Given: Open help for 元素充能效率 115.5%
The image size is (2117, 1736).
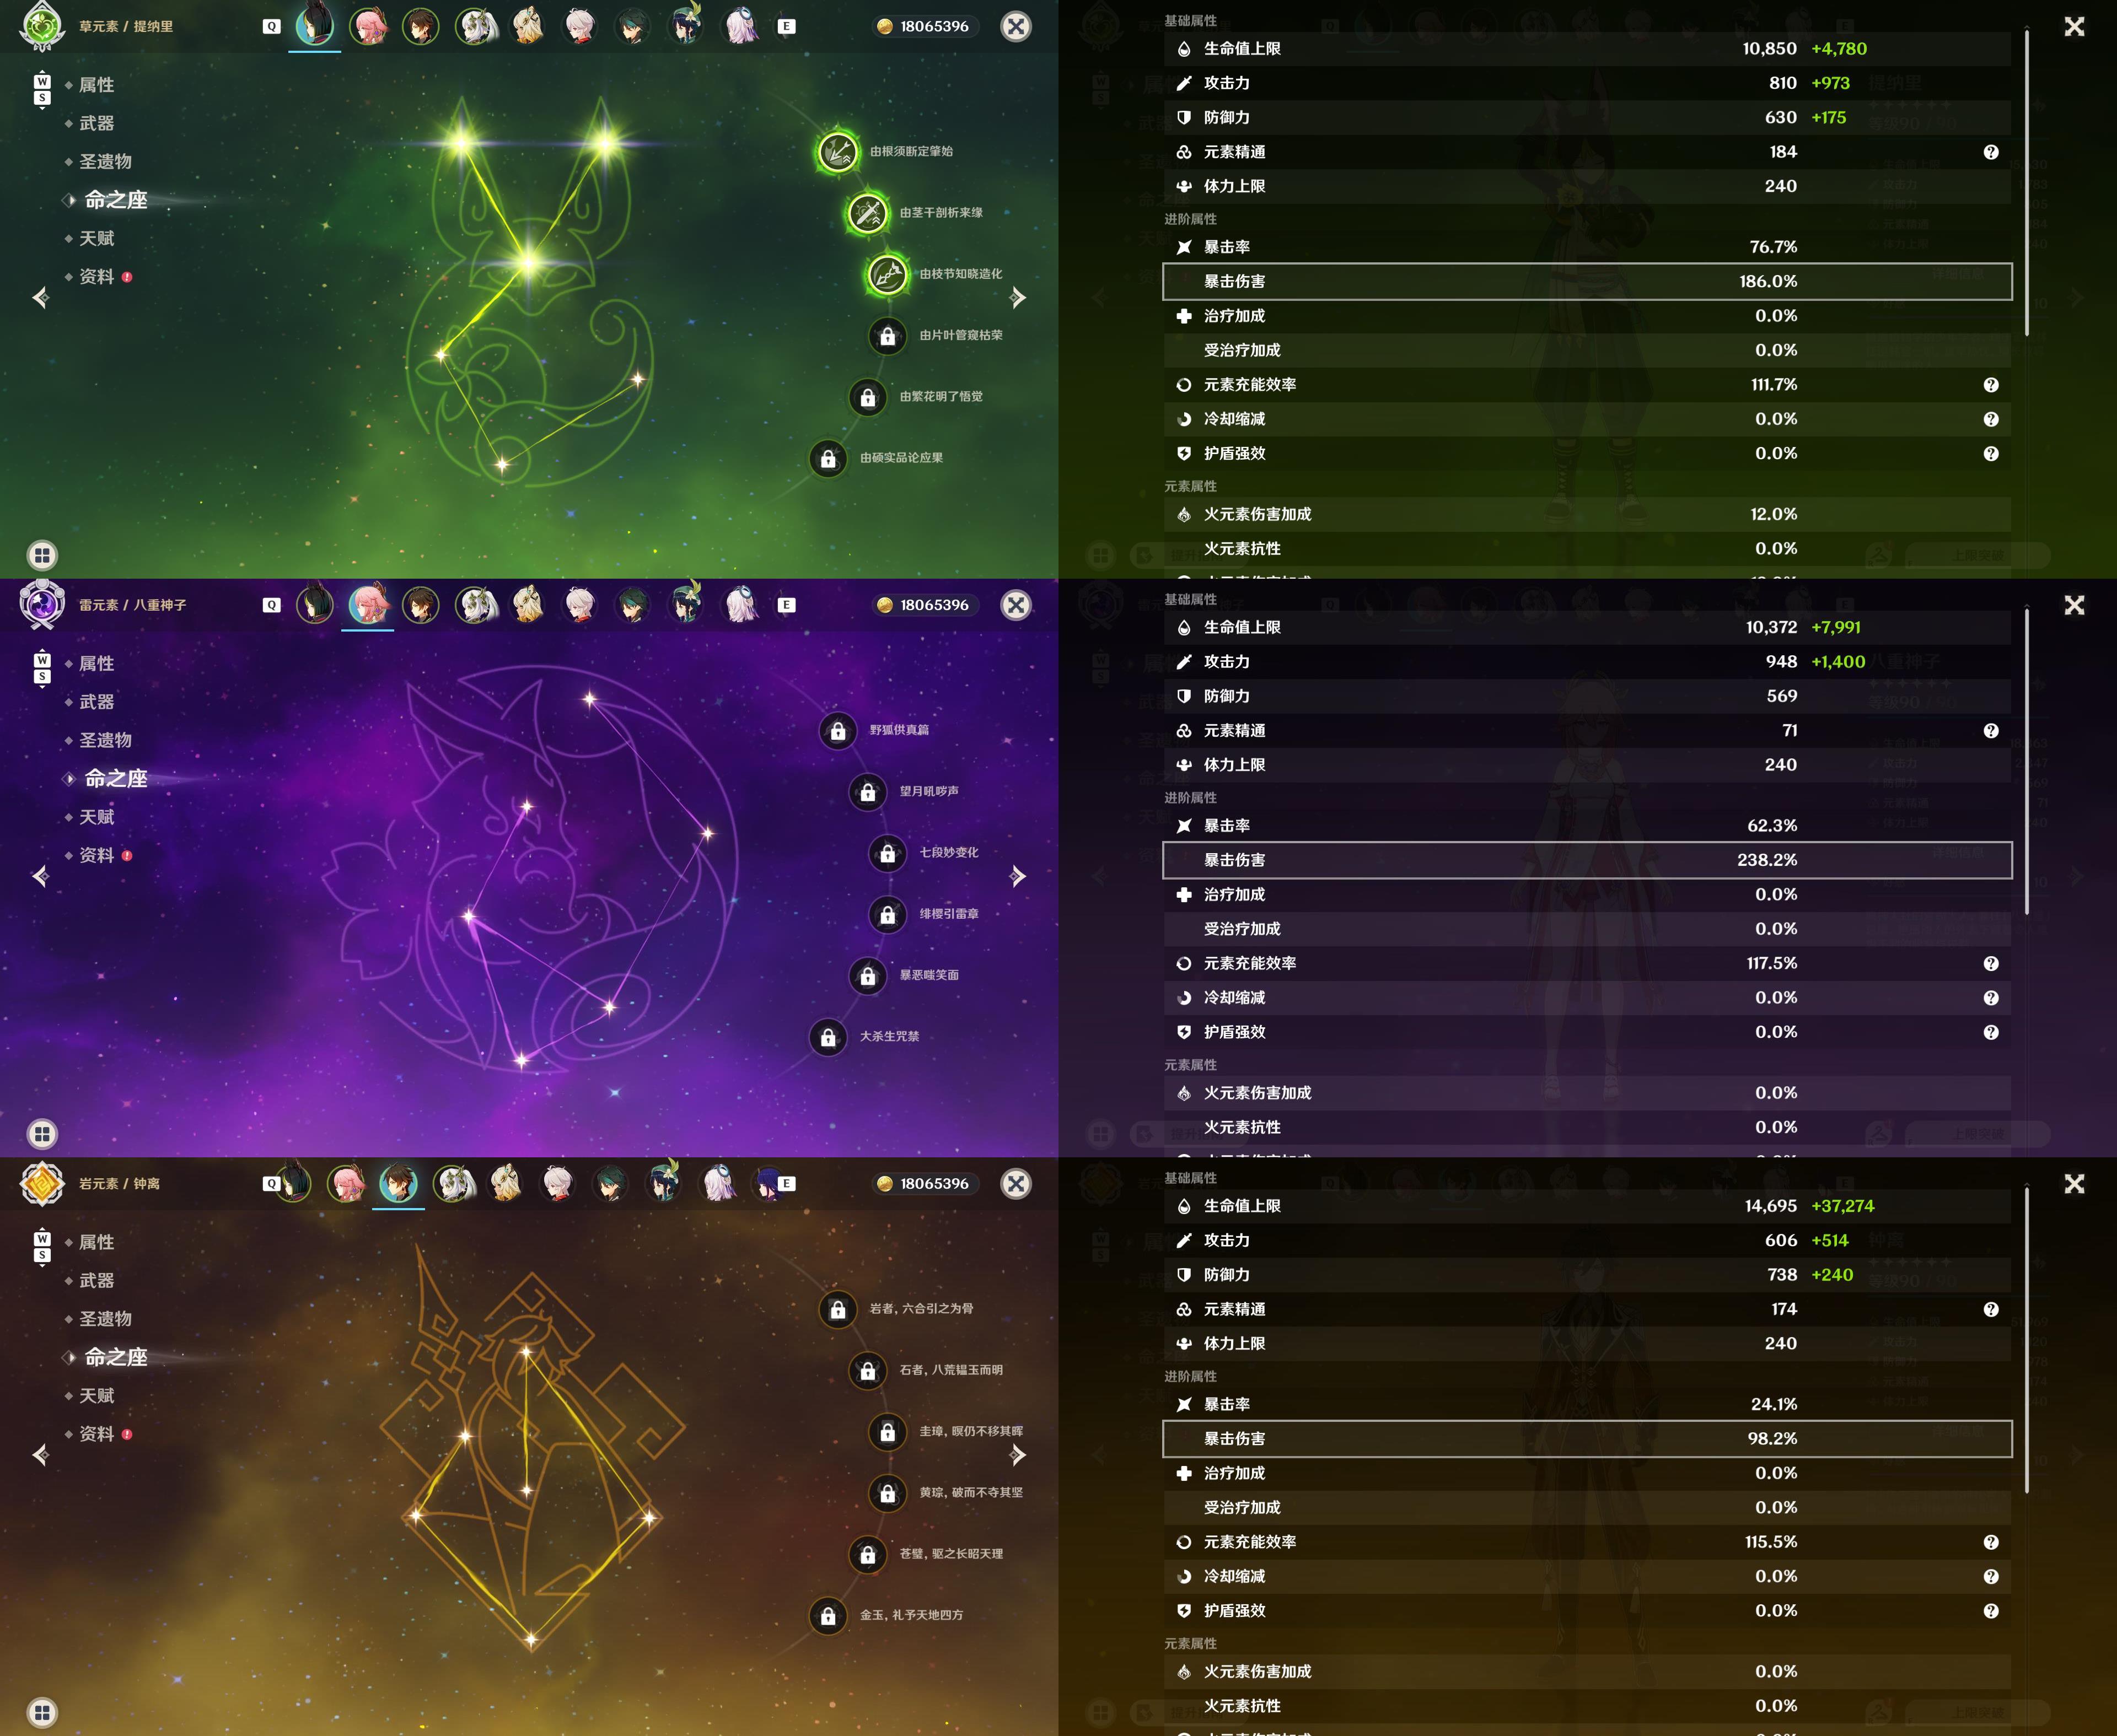Looking at the screenshot, I should pyautogui.click(x=1991, y=1542).
